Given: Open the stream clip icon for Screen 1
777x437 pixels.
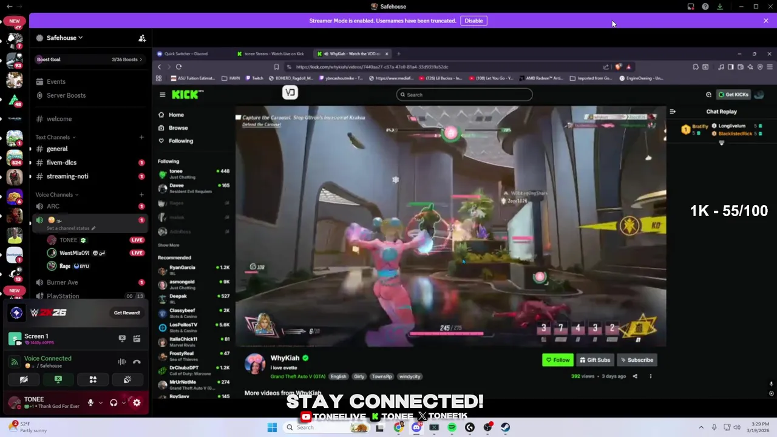Looking at the screenshot, I should [137, 339].
